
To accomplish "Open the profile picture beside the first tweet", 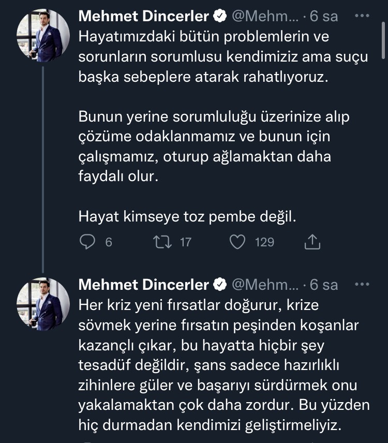I will (x=43, y=35).
